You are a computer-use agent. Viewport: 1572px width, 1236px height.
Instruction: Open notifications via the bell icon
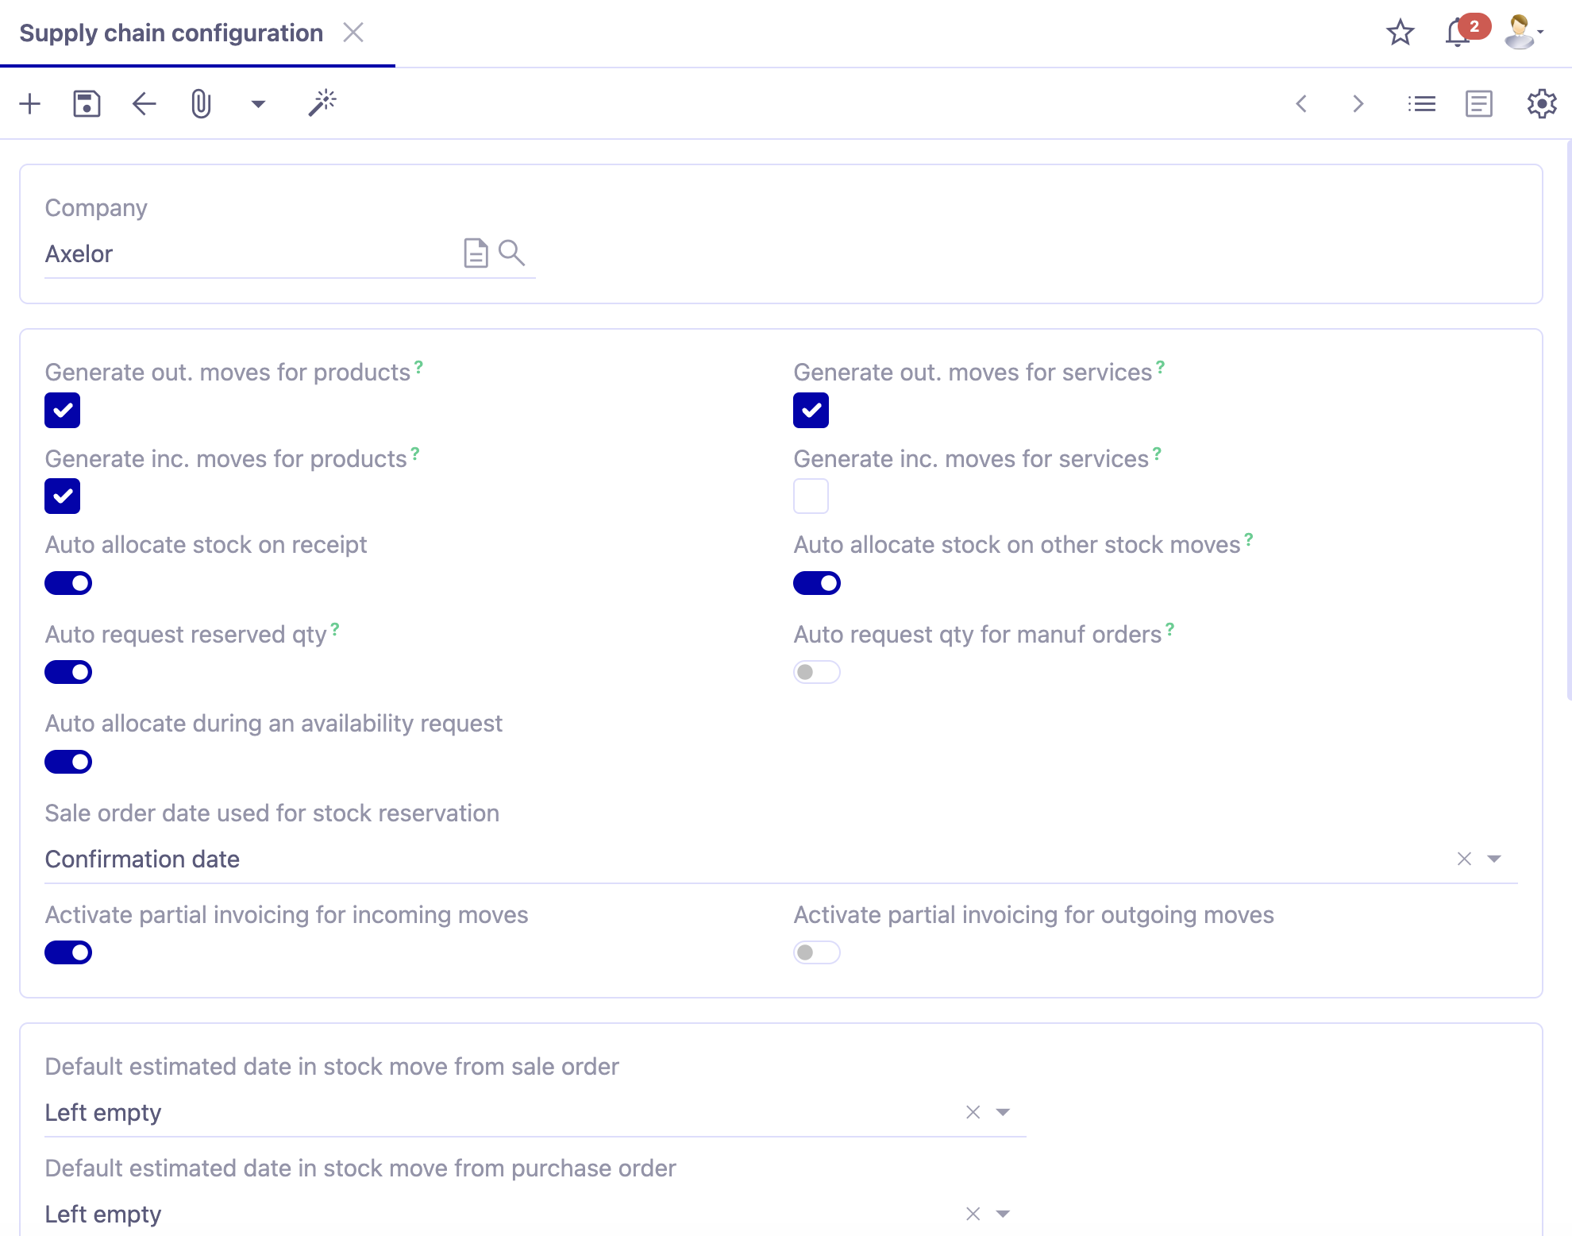coord(1457,33)
